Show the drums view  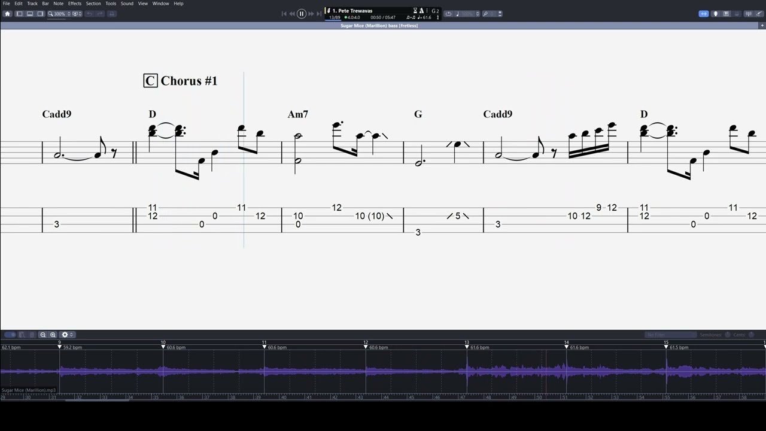pyautogui.click(x=737, y=14)
